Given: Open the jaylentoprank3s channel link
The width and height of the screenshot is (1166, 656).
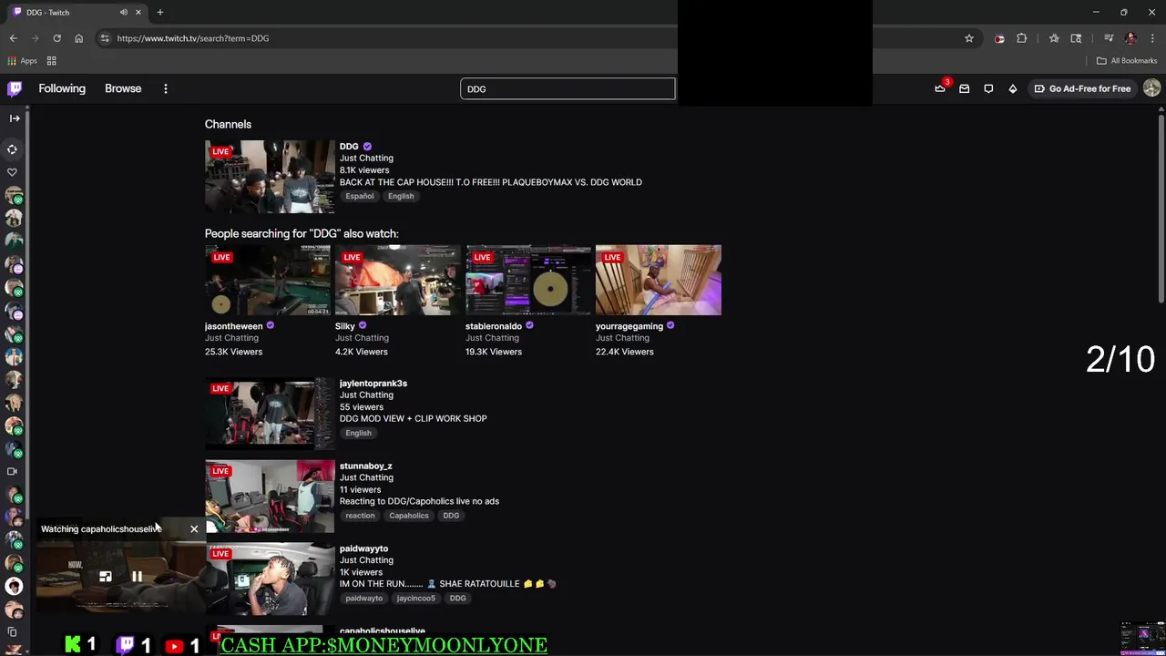Looking at the screenshot, I should click(x=373, y=384).
